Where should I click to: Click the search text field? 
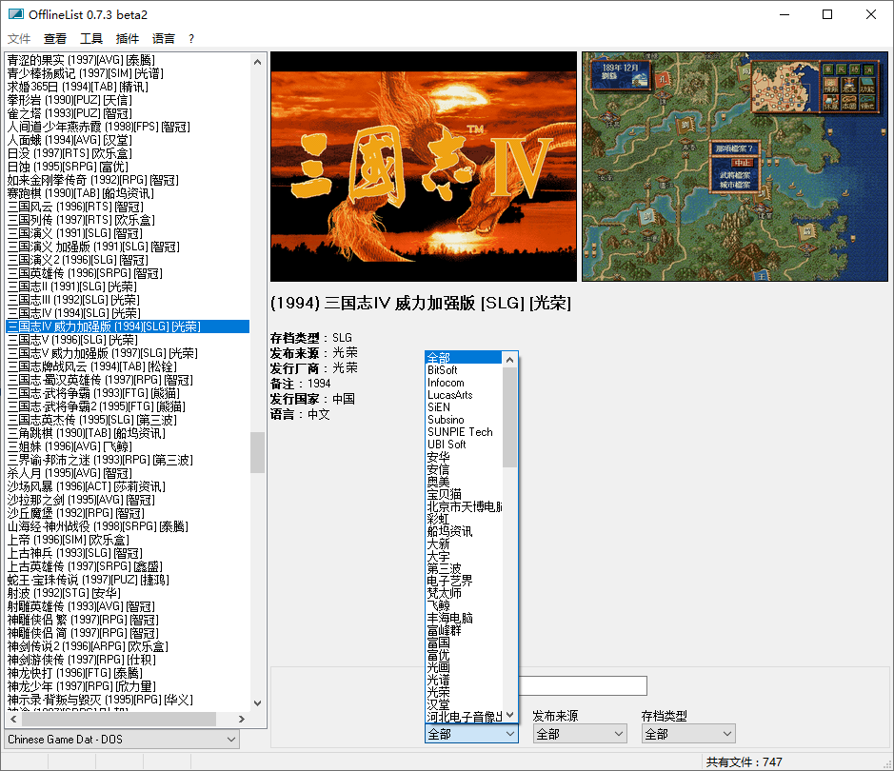coord(582,685)
